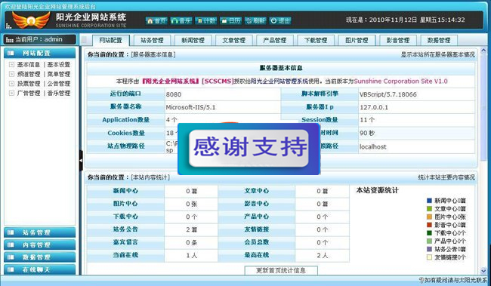491x286 pixels.
Task: Open 广告管理 in the sidebar tree
Action: (29, 93)
